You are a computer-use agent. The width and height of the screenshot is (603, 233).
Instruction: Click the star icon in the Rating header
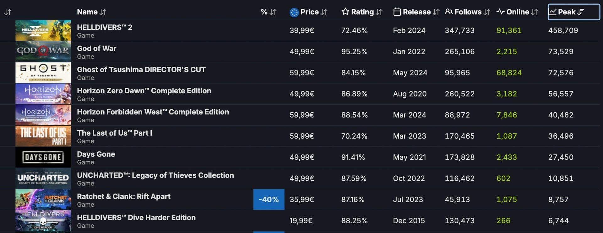pyautogui.click(x=345, y=12)
